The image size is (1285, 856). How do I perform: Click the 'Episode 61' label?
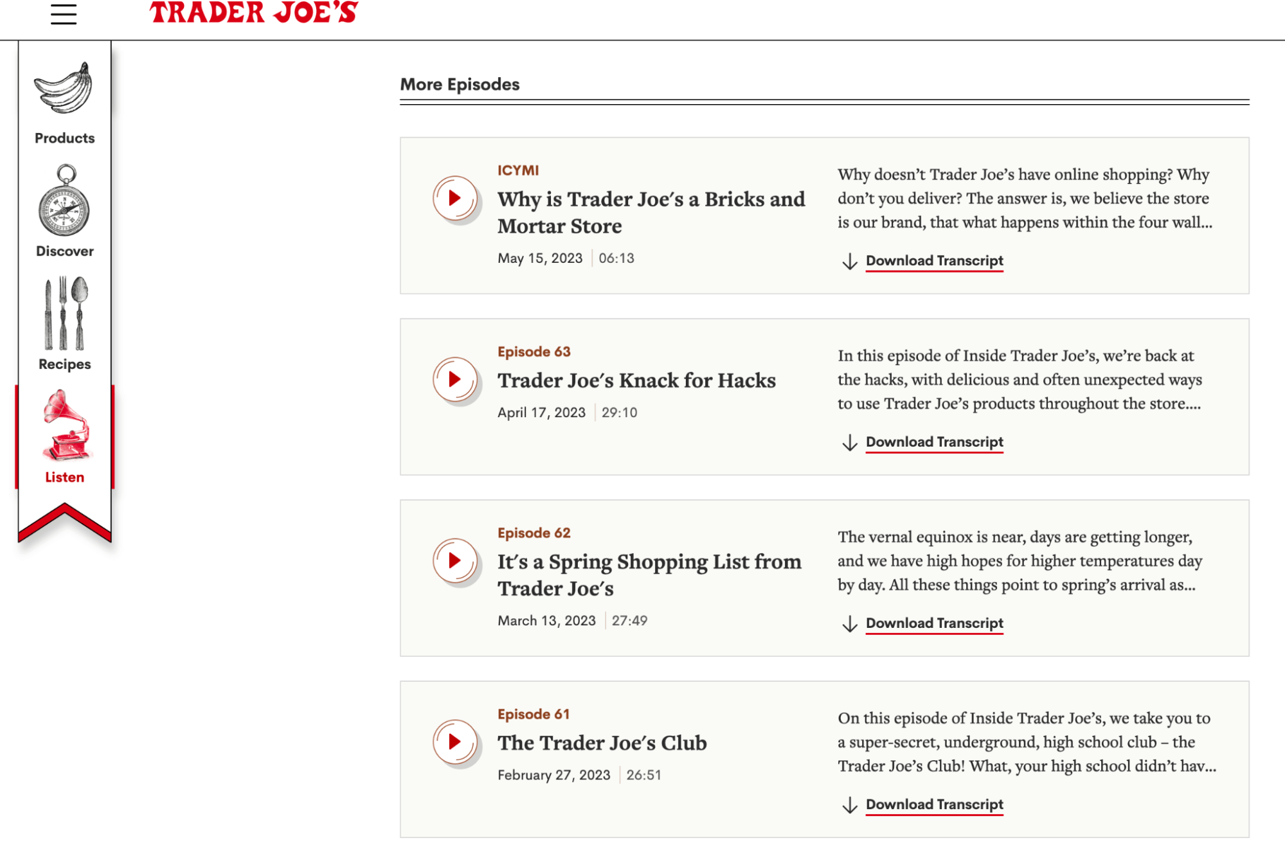(534, 714)
